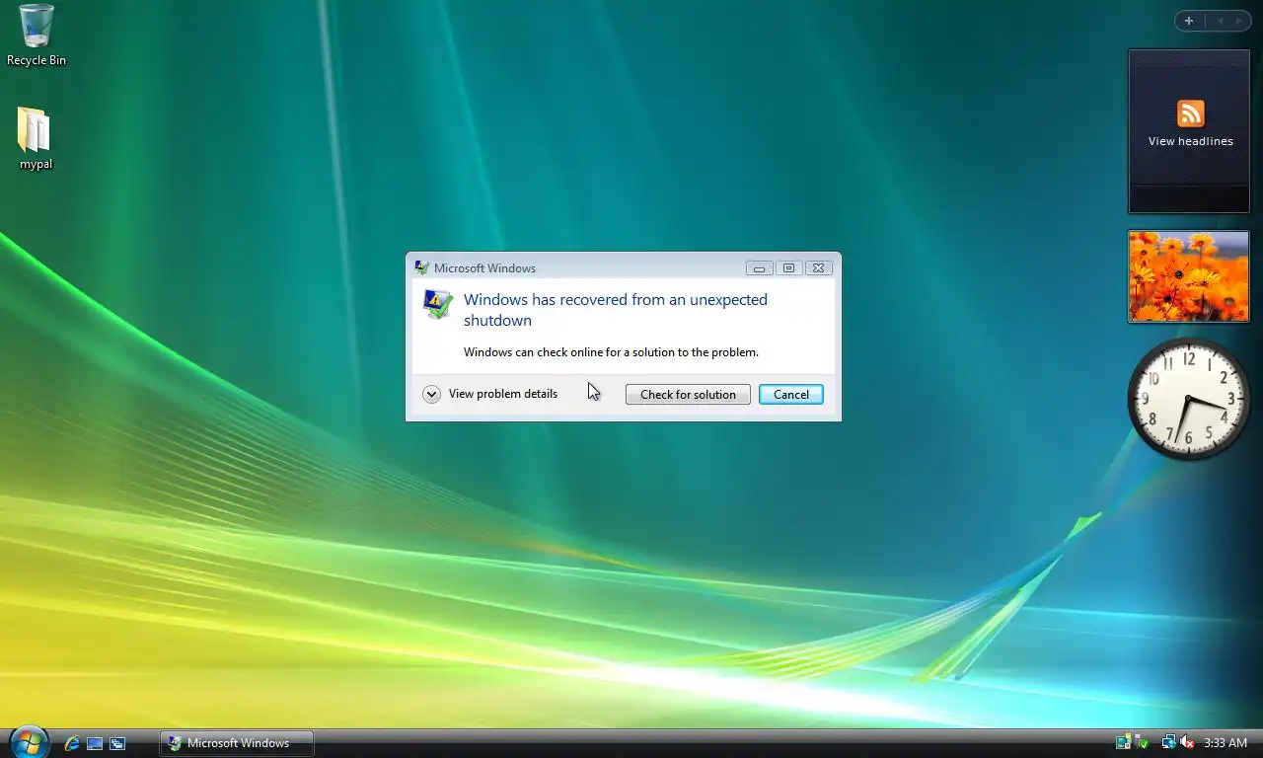Maximize the Microsoft Windows dialog
1263x758 pixels.
tap(788, 267)
